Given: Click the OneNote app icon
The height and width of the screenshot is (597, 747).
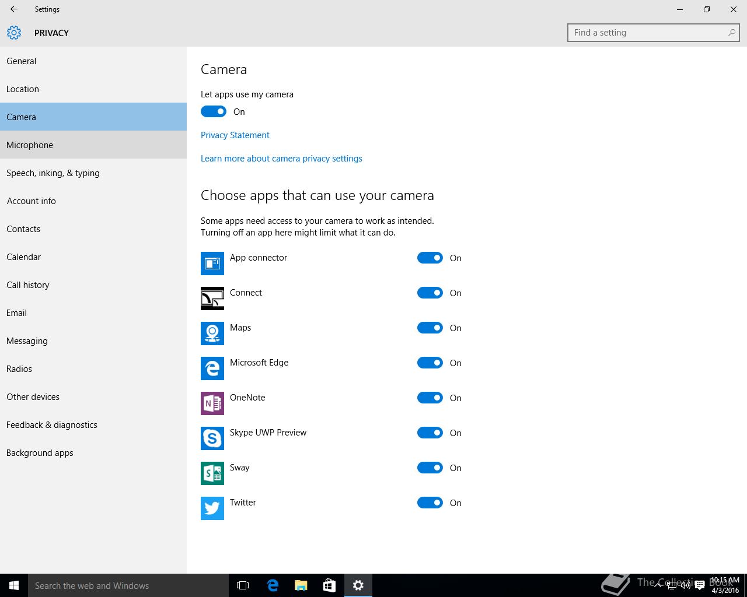Looking at the screenshot, I should pyautogui.click(x=212, y=403).
